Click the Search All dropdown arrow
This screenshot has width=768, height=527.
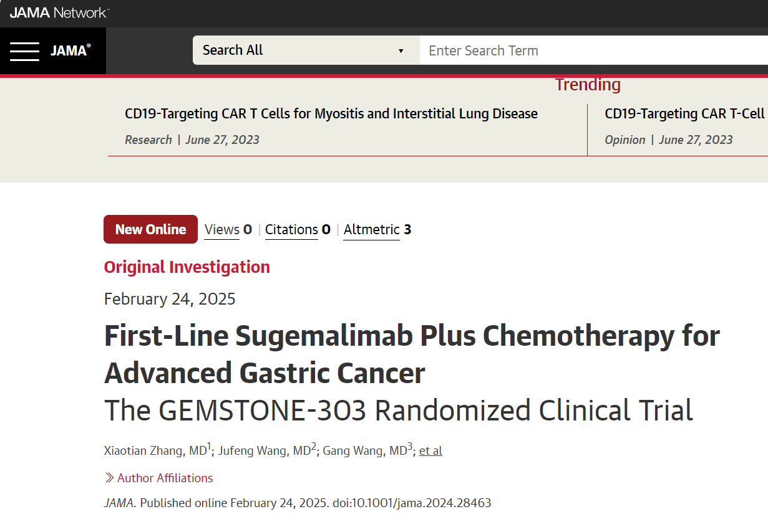pos(401,51)
